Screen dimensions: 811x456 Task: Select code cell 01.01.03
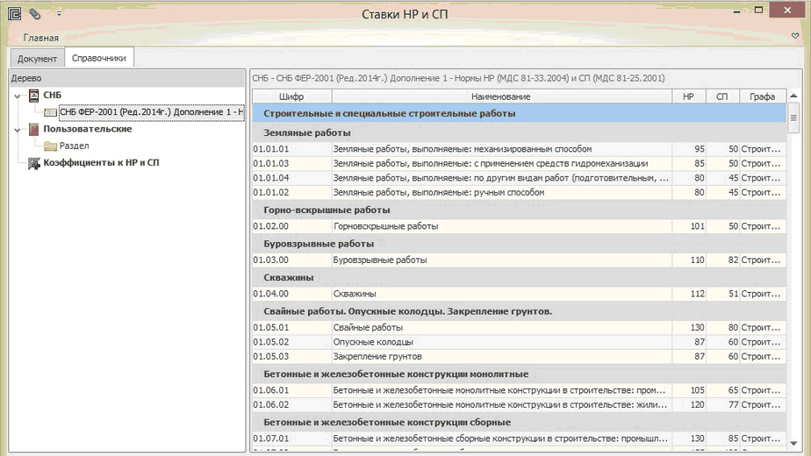point(291,163)
